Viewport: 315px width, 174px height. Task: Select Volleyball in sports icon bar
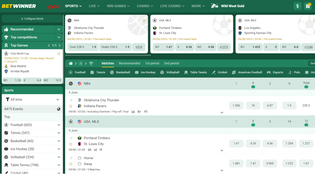click(x=170, y=72)
